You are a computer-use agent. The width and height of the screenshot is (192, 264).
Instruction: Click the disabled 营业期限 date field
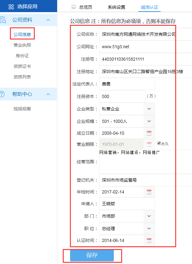[x=121, y=144]
